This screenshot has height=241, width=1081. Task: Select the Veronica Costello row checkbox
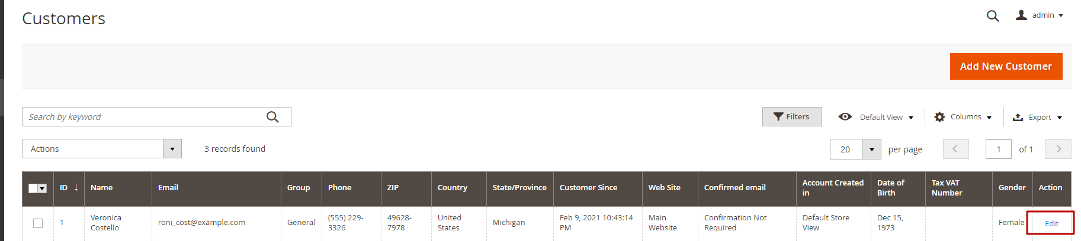pos(38,223)
